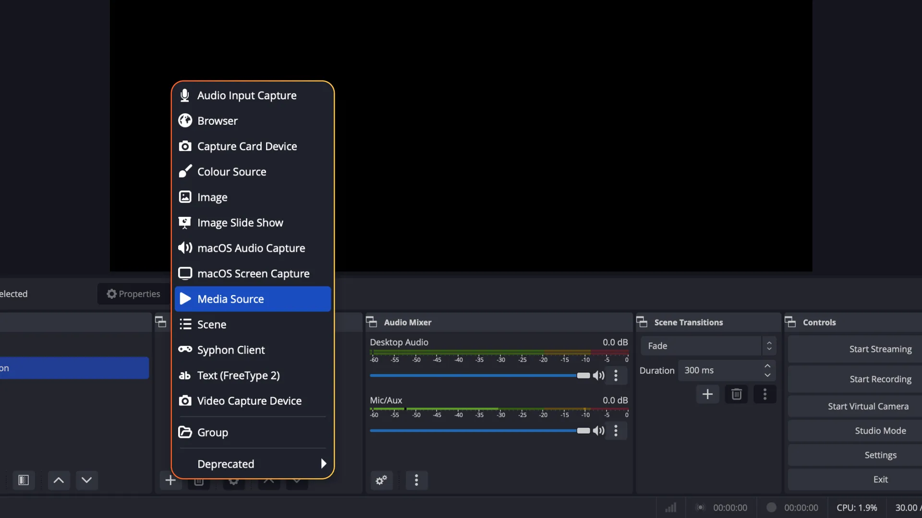Select Group from the source menu
Screen dimensions: 922x518
(x=253, y=432)
